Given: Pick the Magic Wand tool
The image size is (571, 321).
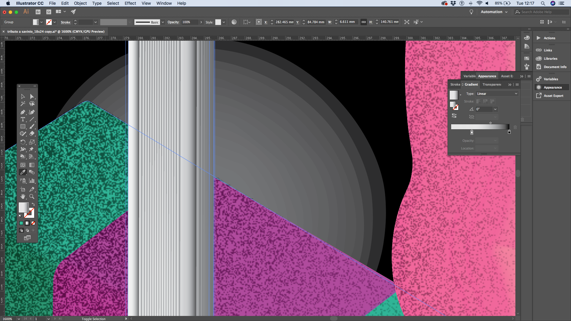Looking at the screenshot, I should [x=23, y=104].
